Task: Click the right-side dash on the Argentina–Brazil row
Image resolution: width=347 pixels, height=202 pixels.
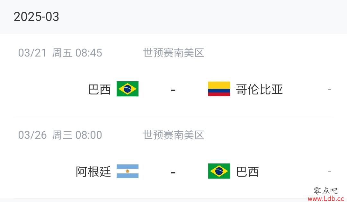Action: click(330, 171)
